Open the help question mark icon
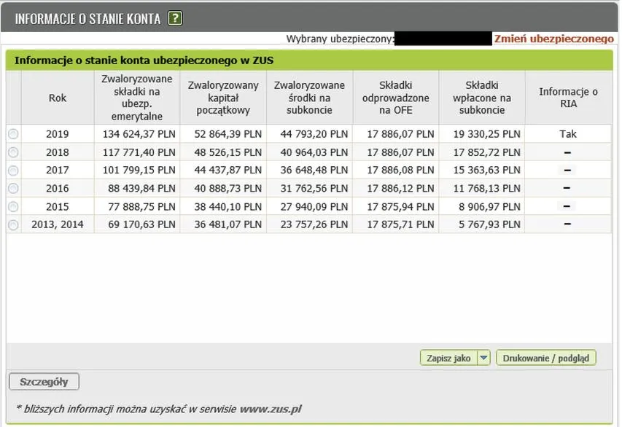This screenshot has height=427, width=622. point(175,18)
